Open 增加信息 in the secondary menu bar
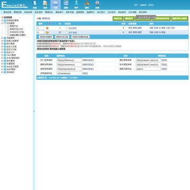The width and height of the screenshot is (190, 190). pyautogui.click(x=7, y=12)
